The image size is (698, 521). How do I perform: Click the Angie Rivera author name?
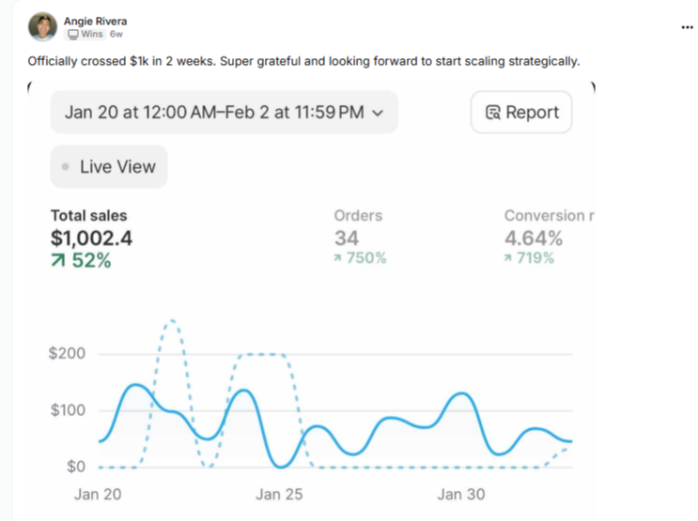95,21
